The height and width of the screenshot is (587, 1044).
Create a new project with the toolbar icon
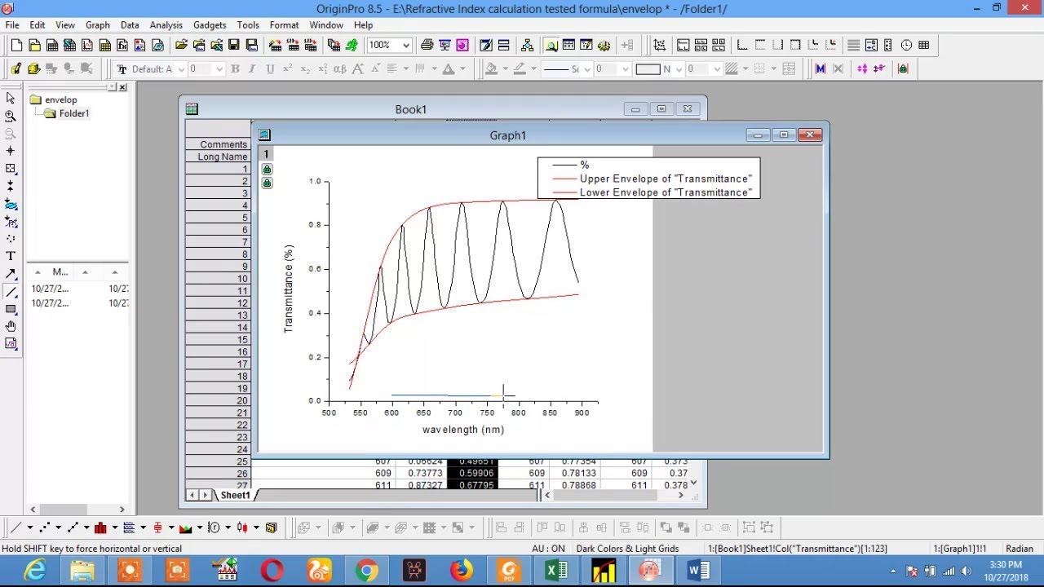[16, 45]
